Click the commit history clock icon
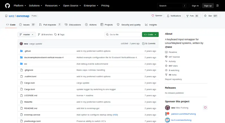This screenshot has width=225, height=123. click(x=143, y=44)
